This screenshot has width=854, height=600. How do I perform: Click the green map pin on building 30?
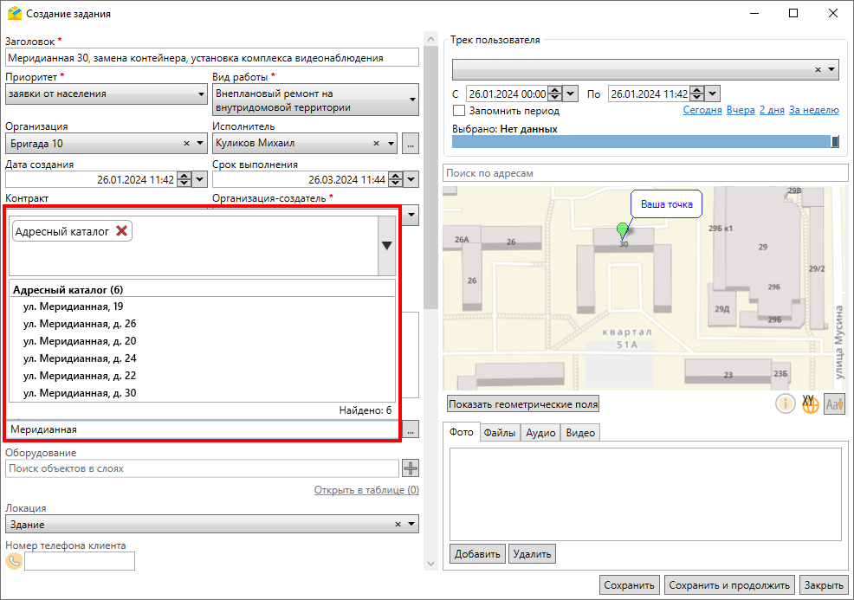tap(621, 229)
